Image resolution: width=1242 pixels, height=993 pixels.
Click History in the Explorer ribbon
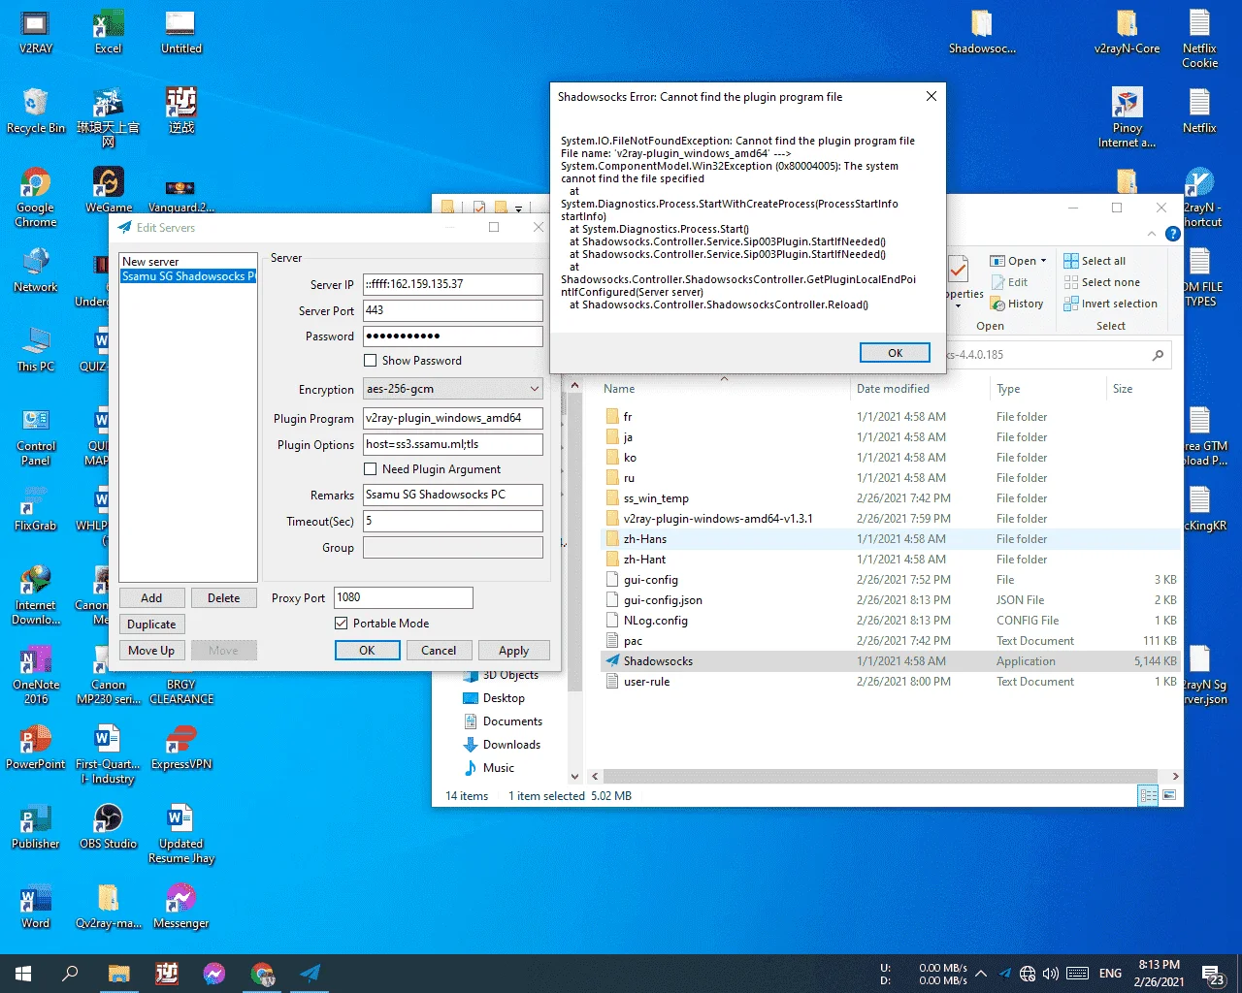click(x=1017, y=304)
